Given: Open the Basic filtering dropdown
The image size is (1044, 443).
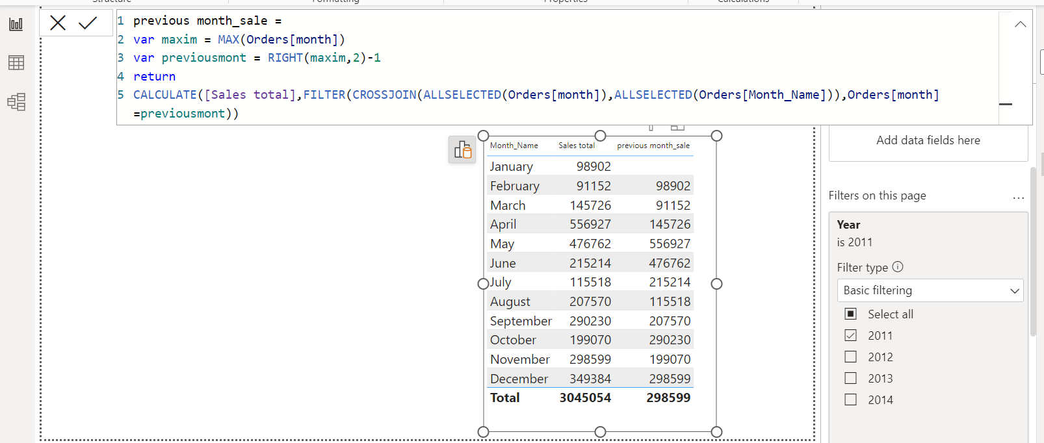Looking at the screenshot, I should point(930,290).
